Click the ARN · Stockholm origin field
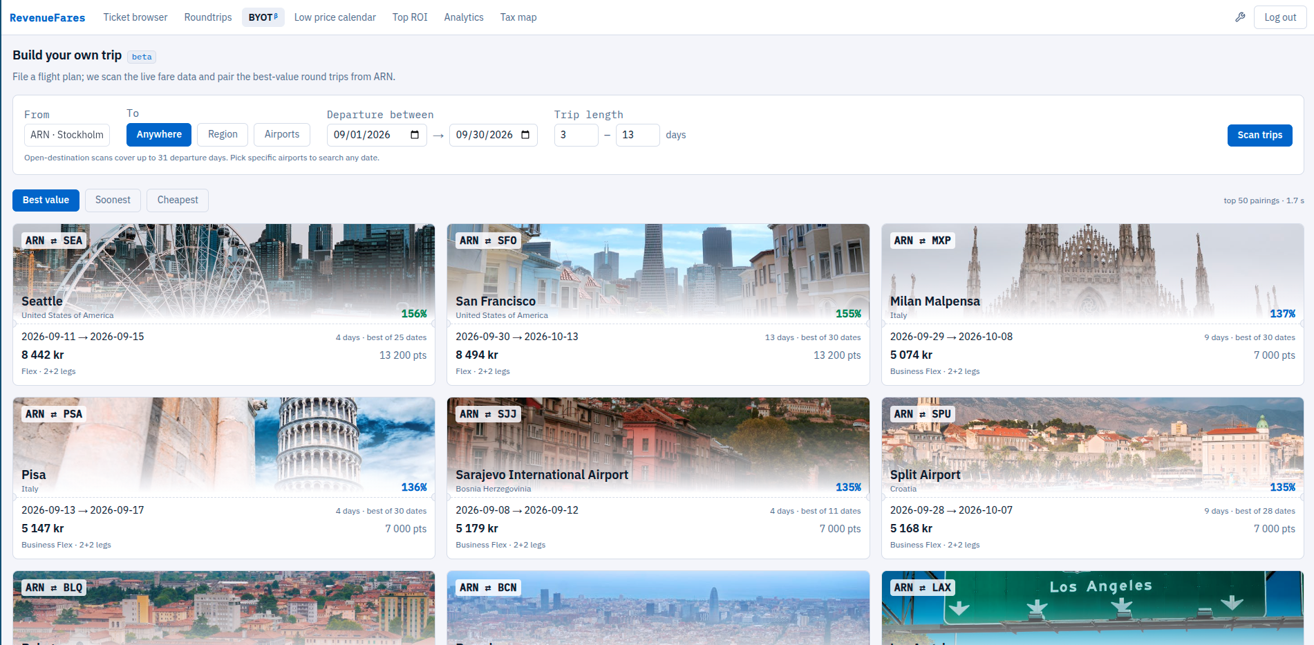Image resolution: width=1314 pixels, height=645 pixels. pyautogui.click(x=67, y=135)
